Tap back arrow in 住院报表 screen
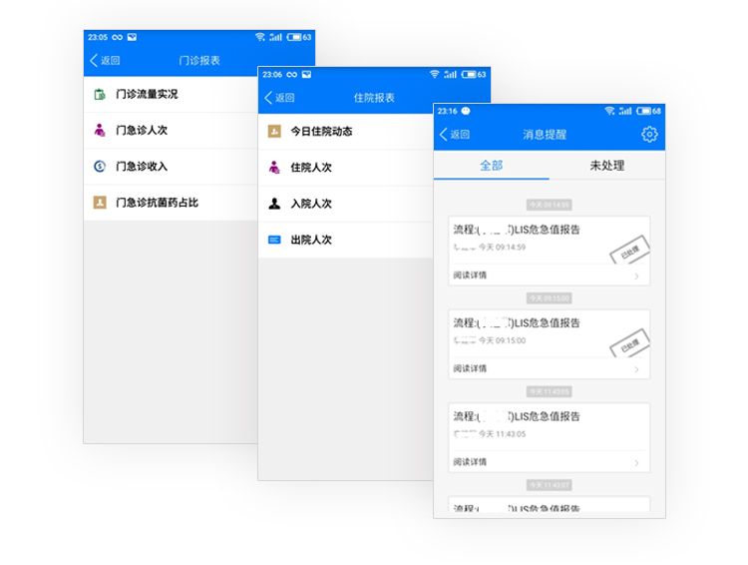748x565 pixels. click(268, 98)
